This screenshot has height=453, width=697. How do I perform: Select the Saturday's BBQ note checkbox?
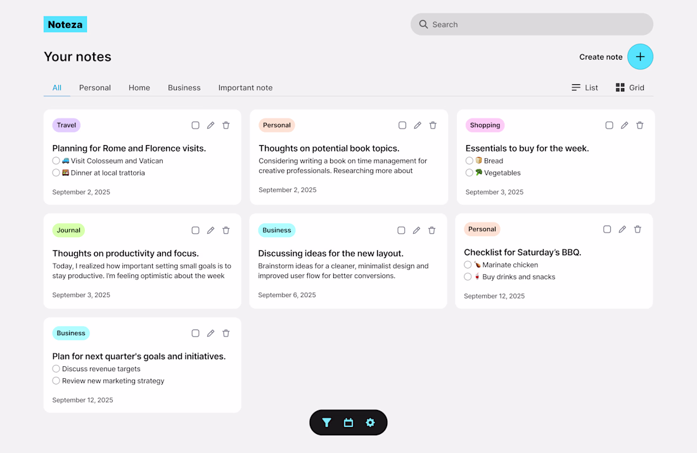(607, 229)
